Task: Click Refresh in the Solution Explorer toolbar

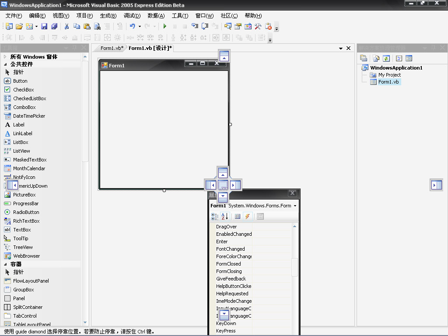Action: click(x=386, y=58)
